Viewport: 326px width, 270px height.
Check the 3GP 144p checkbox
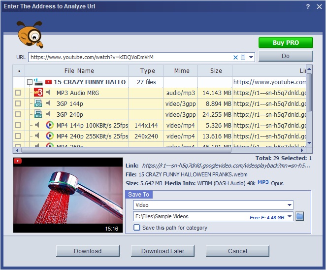click(18, 103)
